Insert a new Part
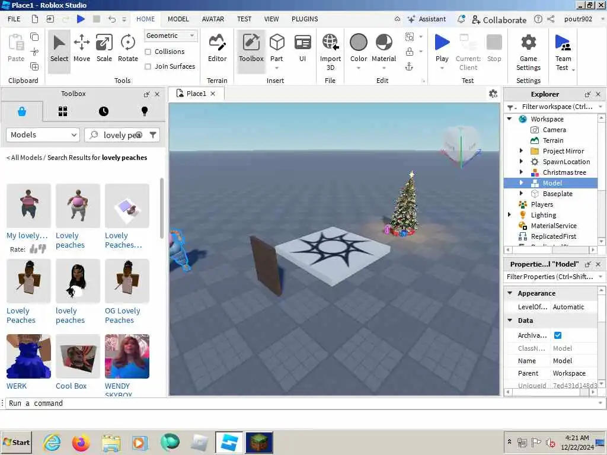Screen dimensions: 607x455 (277, 49)
